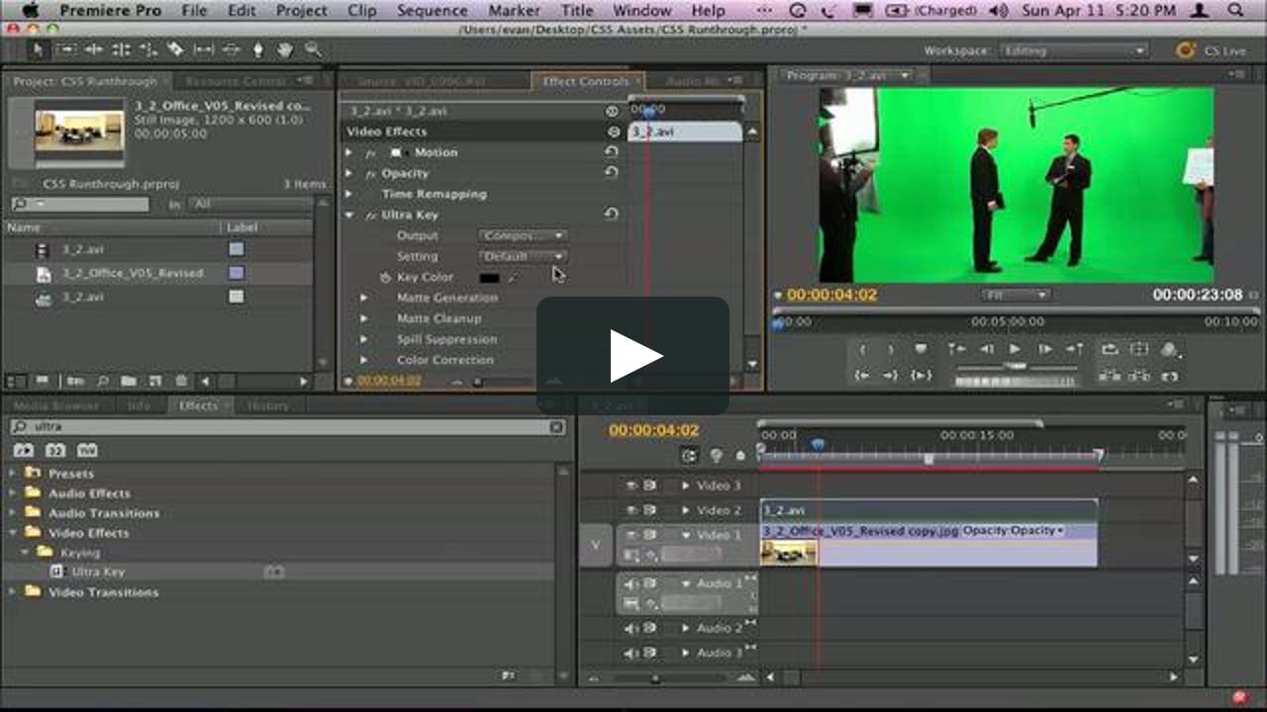This screenshot has height=712, width=1267.
Task: Toggle Snap in timeline header
Action: coord(690,455)
